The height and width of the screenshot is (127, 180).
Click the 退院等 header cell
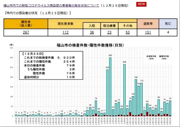click(148, 24)
